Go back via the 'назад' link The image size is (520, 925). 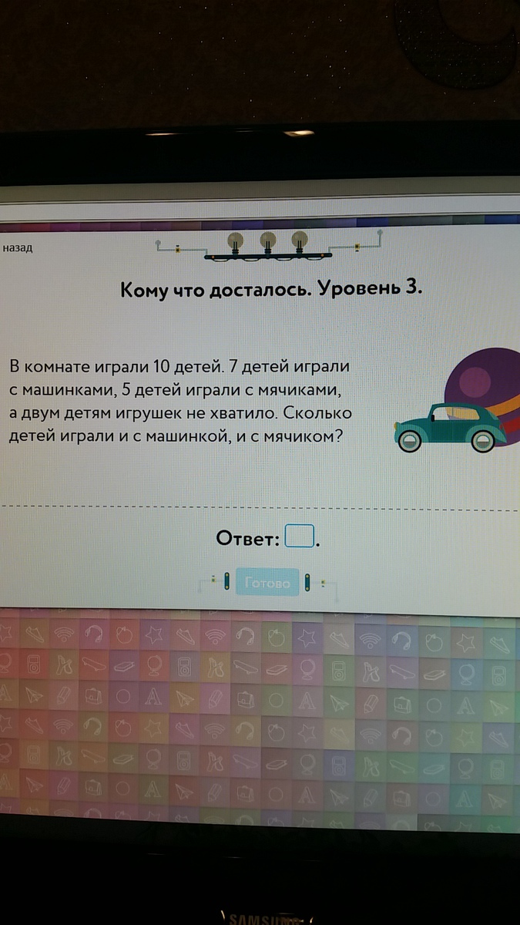pyautogui.click(x=17, y=248)
